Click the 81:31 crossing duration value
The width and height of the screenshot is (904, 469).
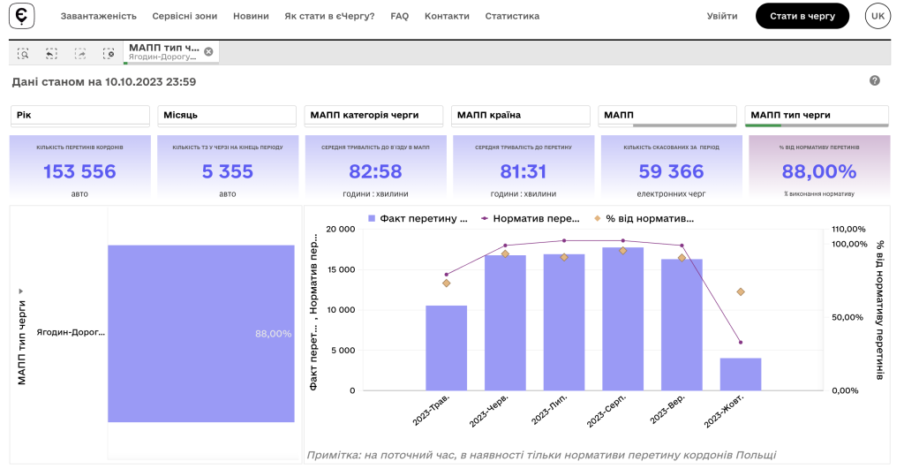coord(523,171)
